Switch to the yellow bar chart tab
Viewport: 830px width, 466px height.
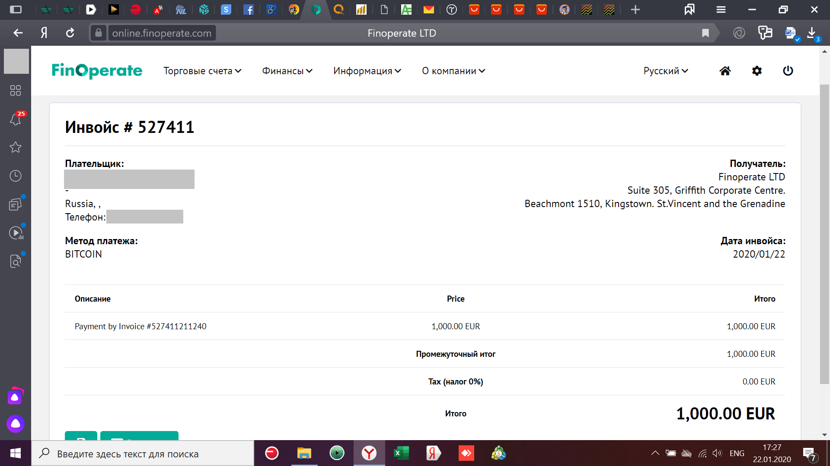coord(361,9)
